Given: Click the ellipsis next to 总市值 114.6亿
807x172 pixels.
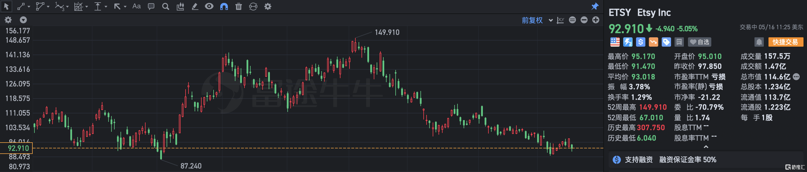Looking at the screenshot, I should (796, 76).
